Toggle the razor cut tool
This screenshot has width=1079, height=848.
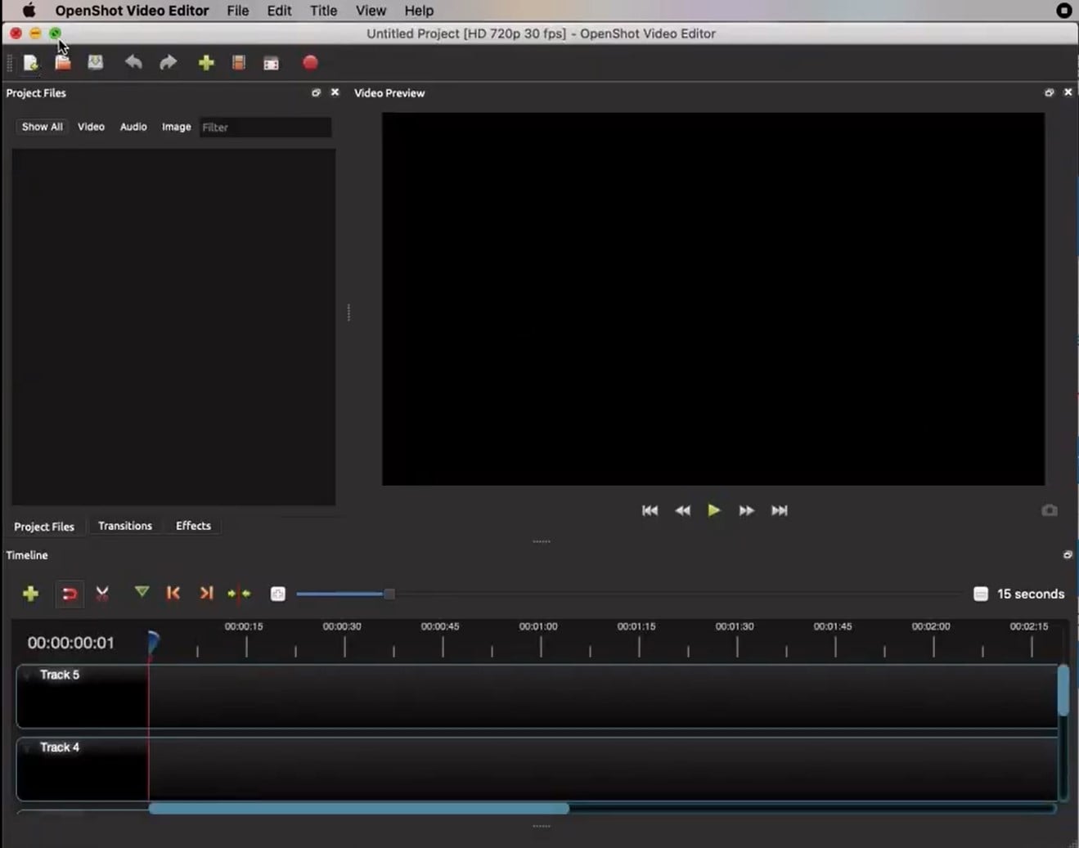(x=102, y=594)
